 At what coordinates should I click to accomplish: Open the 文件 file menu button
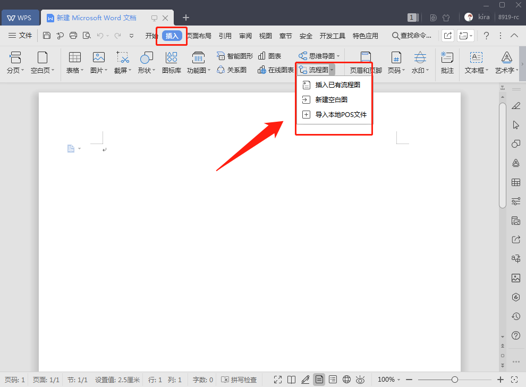(x=20, y=36)
